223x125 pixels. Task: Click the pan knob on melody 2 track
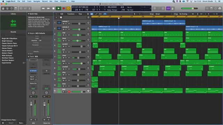[x=88, y=28]
